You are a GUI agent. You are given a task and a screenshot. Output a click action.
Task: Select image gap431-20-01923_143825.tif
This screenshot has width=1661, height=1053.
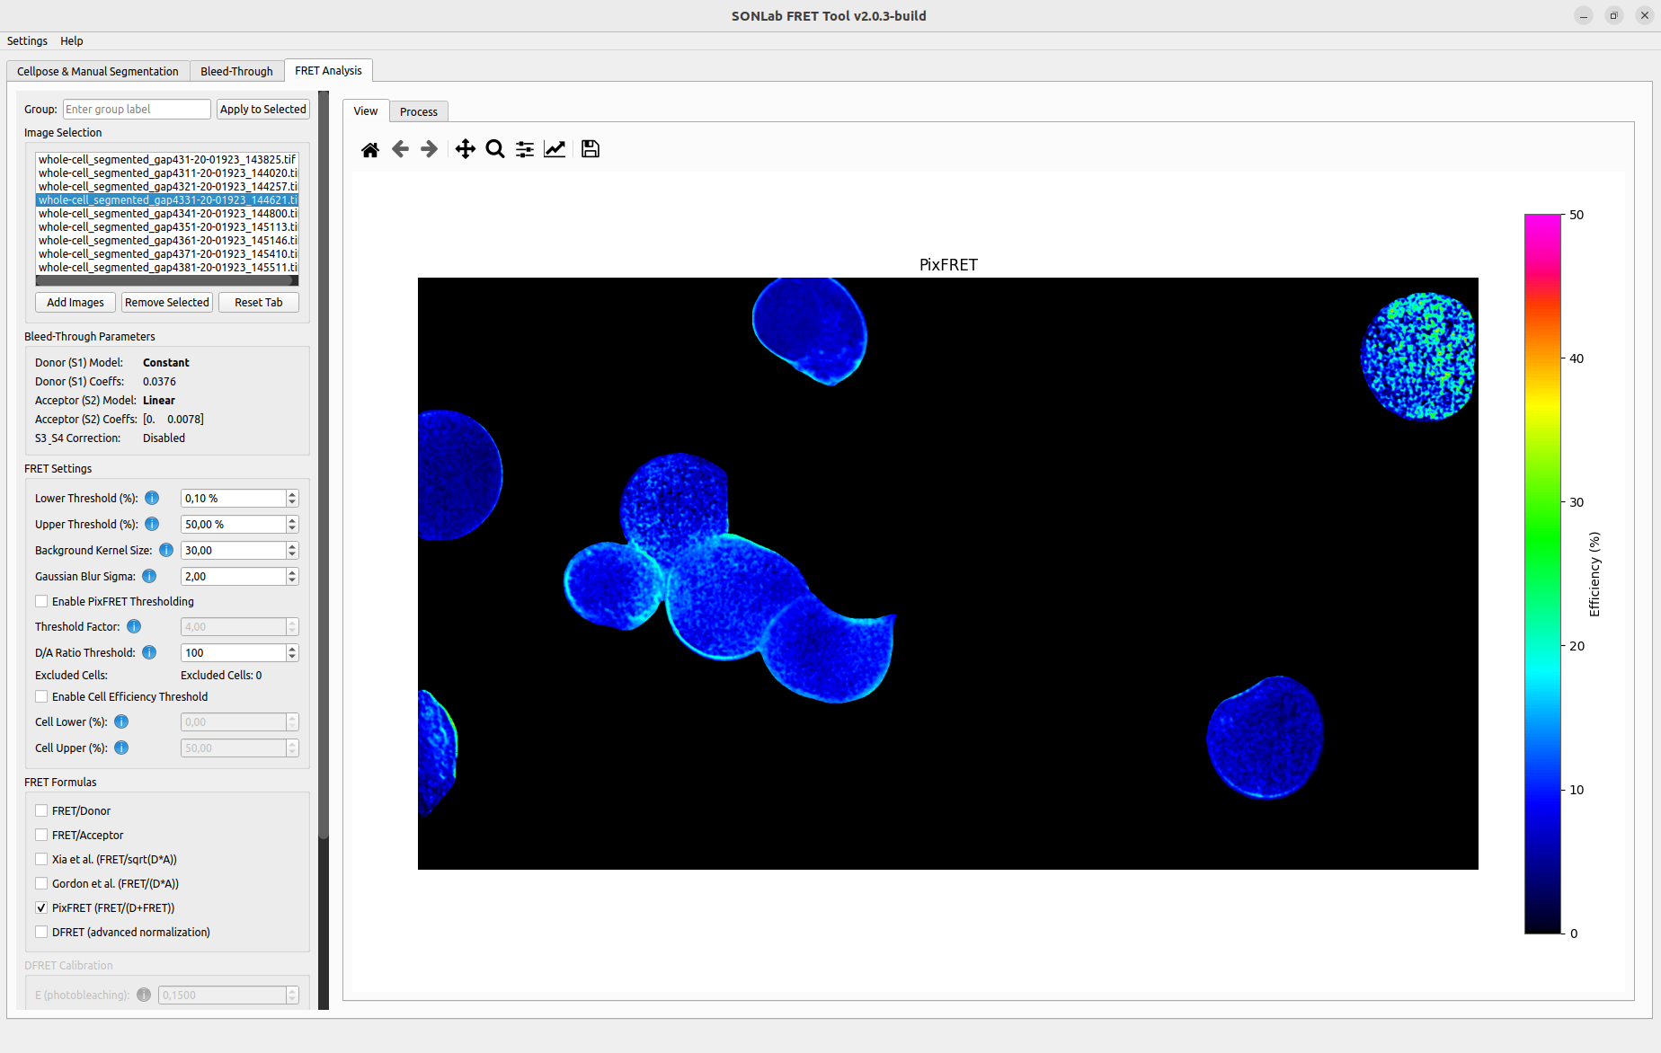167,159
